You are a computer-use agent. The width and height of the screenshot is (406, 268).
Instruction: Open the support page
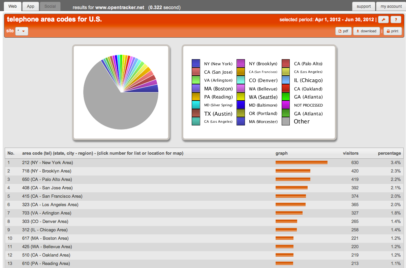(x=364, y=6)
